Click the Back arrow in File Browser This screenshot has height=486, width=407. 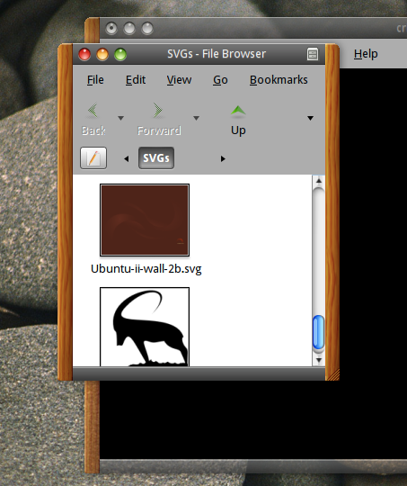pos(93,111)
